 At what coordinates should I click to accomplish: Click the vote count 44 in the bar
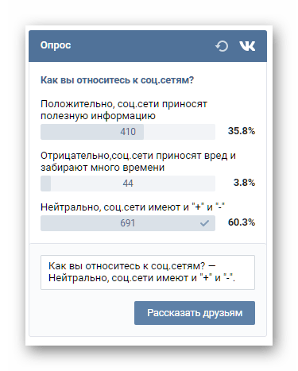point(128,184)
